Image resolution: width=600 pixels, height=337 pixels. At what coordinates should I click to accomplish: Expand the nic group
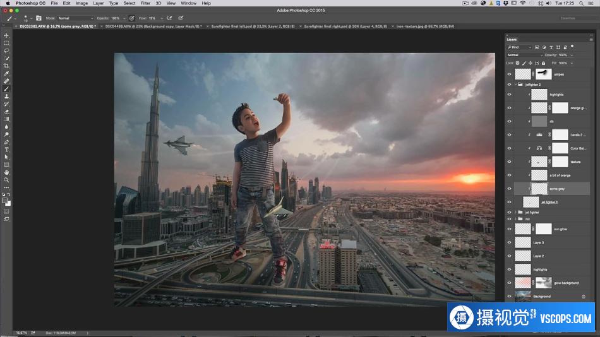pyautogui.click(x=515, y=219)
